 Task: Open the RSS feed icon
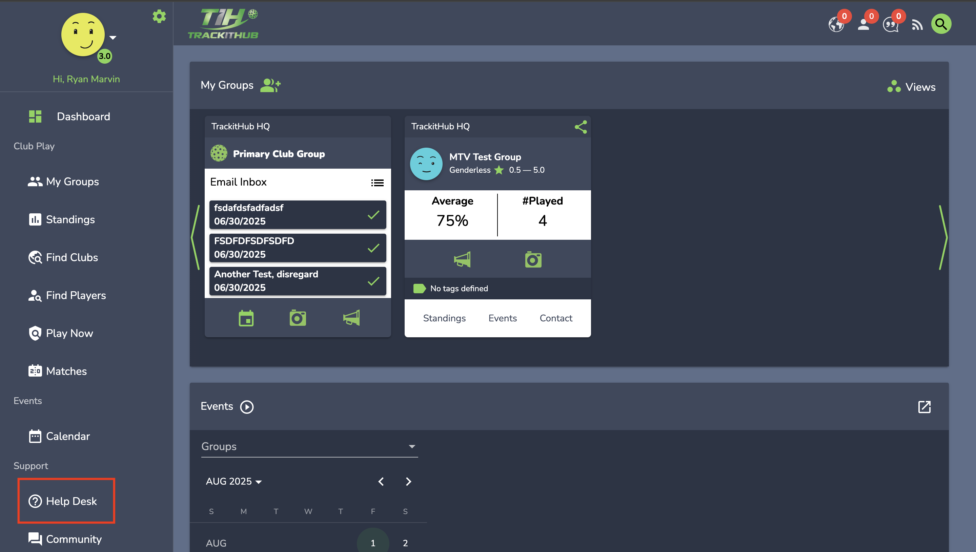[x=917, y=25]
